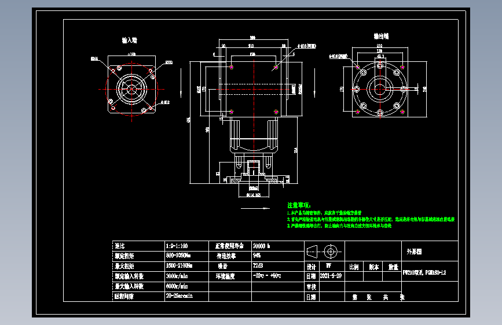Image resolution: width=502 pixels, height=325 pixels.
Task: Select the 72dB noise value
Action: pos(258,265)
